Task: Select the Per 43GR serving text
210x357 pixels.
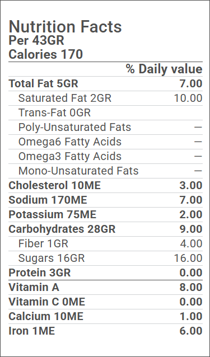Action: [36, 40]
